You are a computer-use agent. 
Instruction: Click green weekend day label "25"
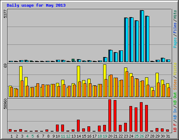(x=136, y=136)
